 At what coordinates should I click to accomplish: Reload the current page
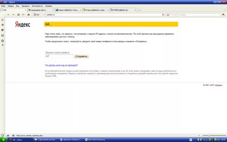(19, 15)
